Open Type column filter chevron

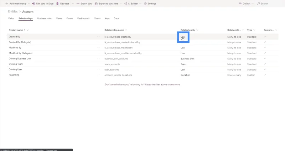point(254,30)
